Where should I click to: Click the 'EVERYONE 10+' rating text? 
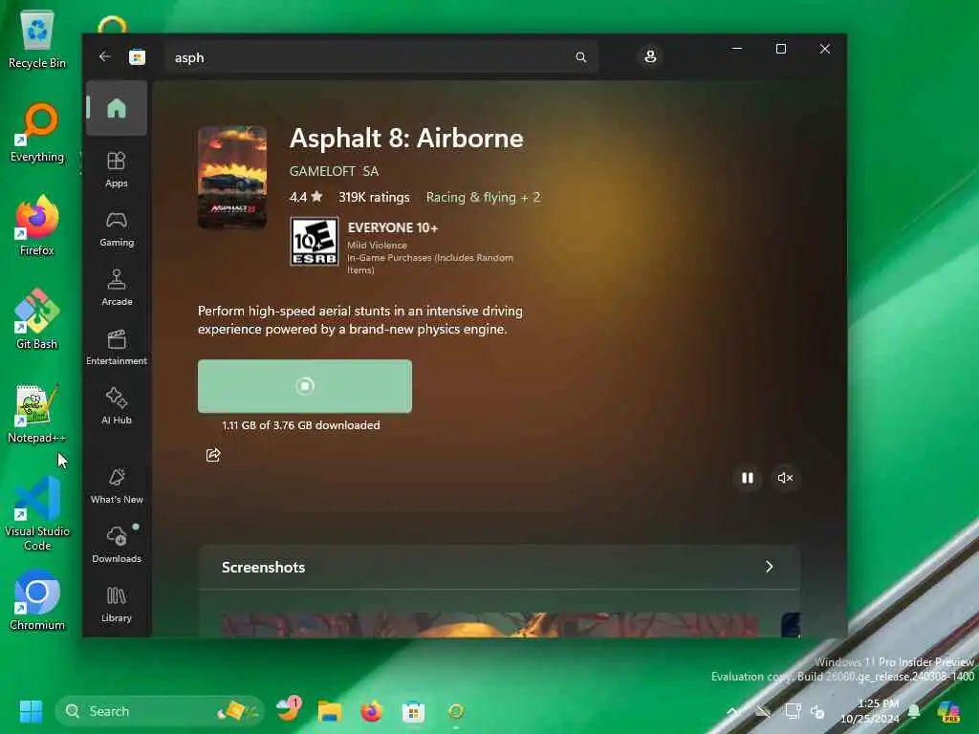tap(393, 227)
